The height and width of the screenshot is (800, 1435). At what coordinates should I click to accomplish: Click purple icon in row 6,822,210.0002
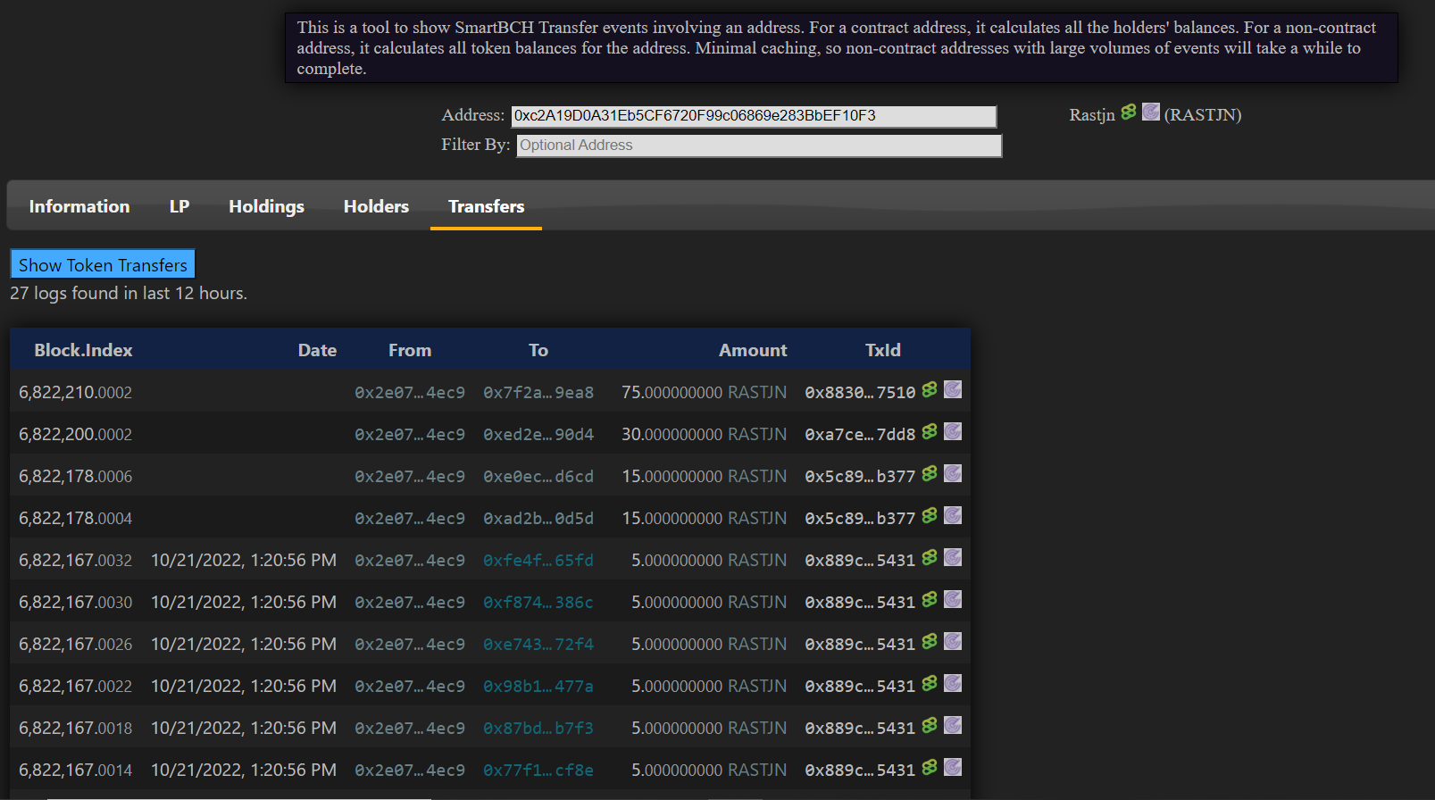pyautogui.click(x=953, y=389)
